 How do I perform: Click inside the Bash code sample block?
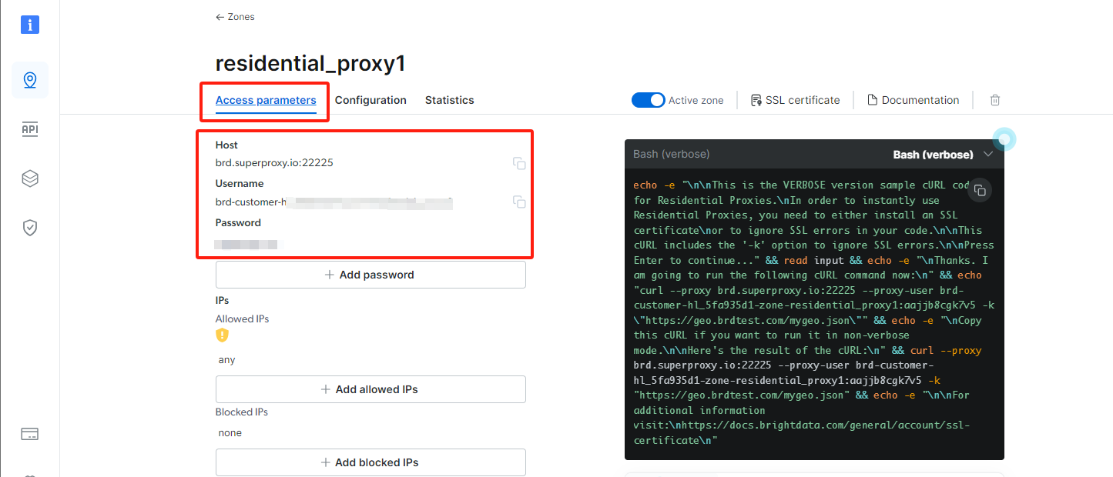pyautogui.click(x=814, y=312)
